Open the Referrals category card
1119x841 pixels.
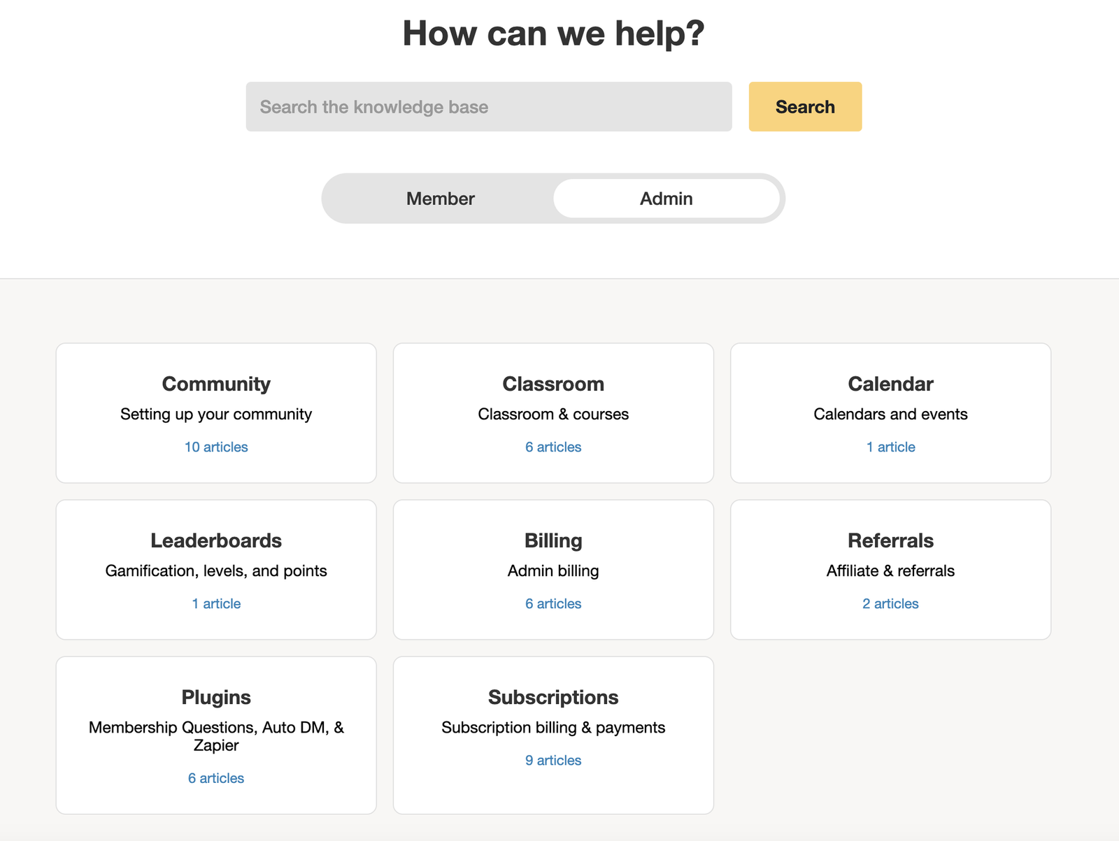(890, 540)
